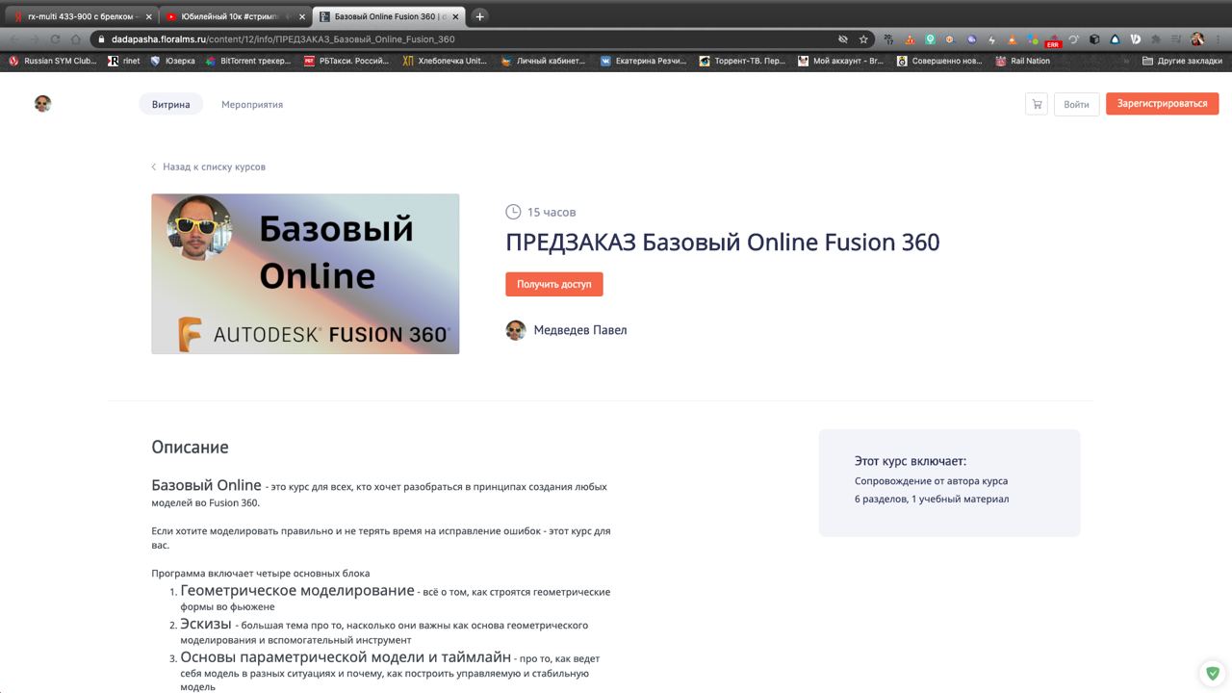Open the extensions puzzle-piece menu
Image resolution: width=1232 pixels, height=693 pixels.
[x=1156, y=39]
